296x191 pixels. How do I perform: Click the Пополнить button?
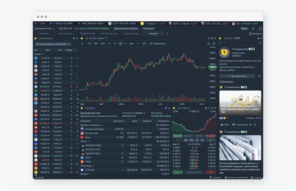[x=149, y=29]
